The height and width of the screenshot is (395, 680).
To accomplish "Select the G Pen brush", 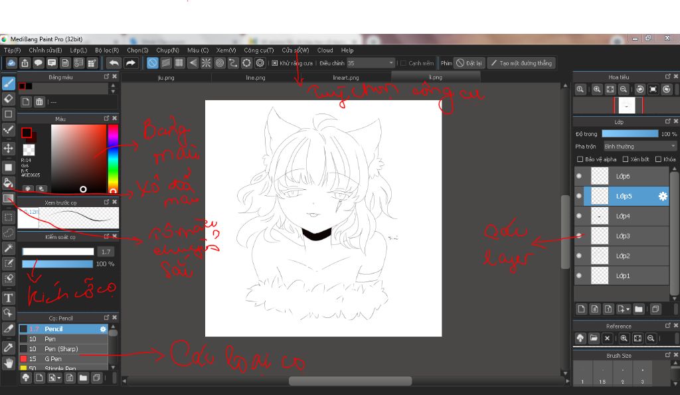I will point(63,359).
